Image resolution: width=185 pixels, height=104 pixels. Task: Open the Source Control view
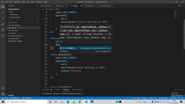[x=3, y=18]
